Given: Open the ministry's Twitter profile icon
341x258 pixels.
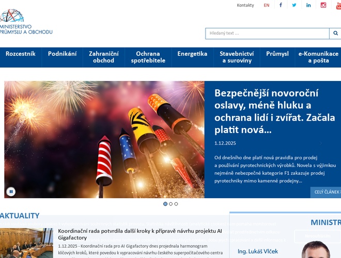Looking at the screenshot, I should point(295,5).
